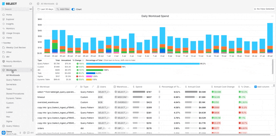Image resolution: width=276 pixels, height=136 pixels.
Task: Select Looker in Workloads list
Action: click(9, 112)
